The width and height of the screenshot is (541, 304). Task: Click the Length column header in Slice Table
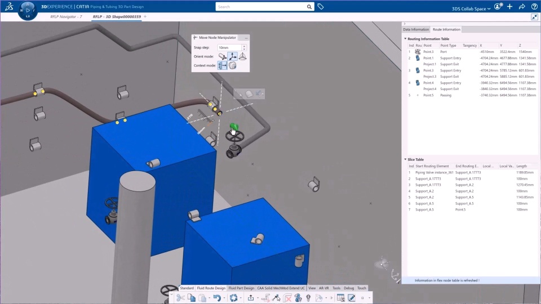tap(521, 166)
